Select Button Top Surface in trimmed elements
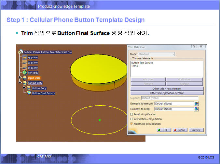The image size is (220, 164). point(142,63)
